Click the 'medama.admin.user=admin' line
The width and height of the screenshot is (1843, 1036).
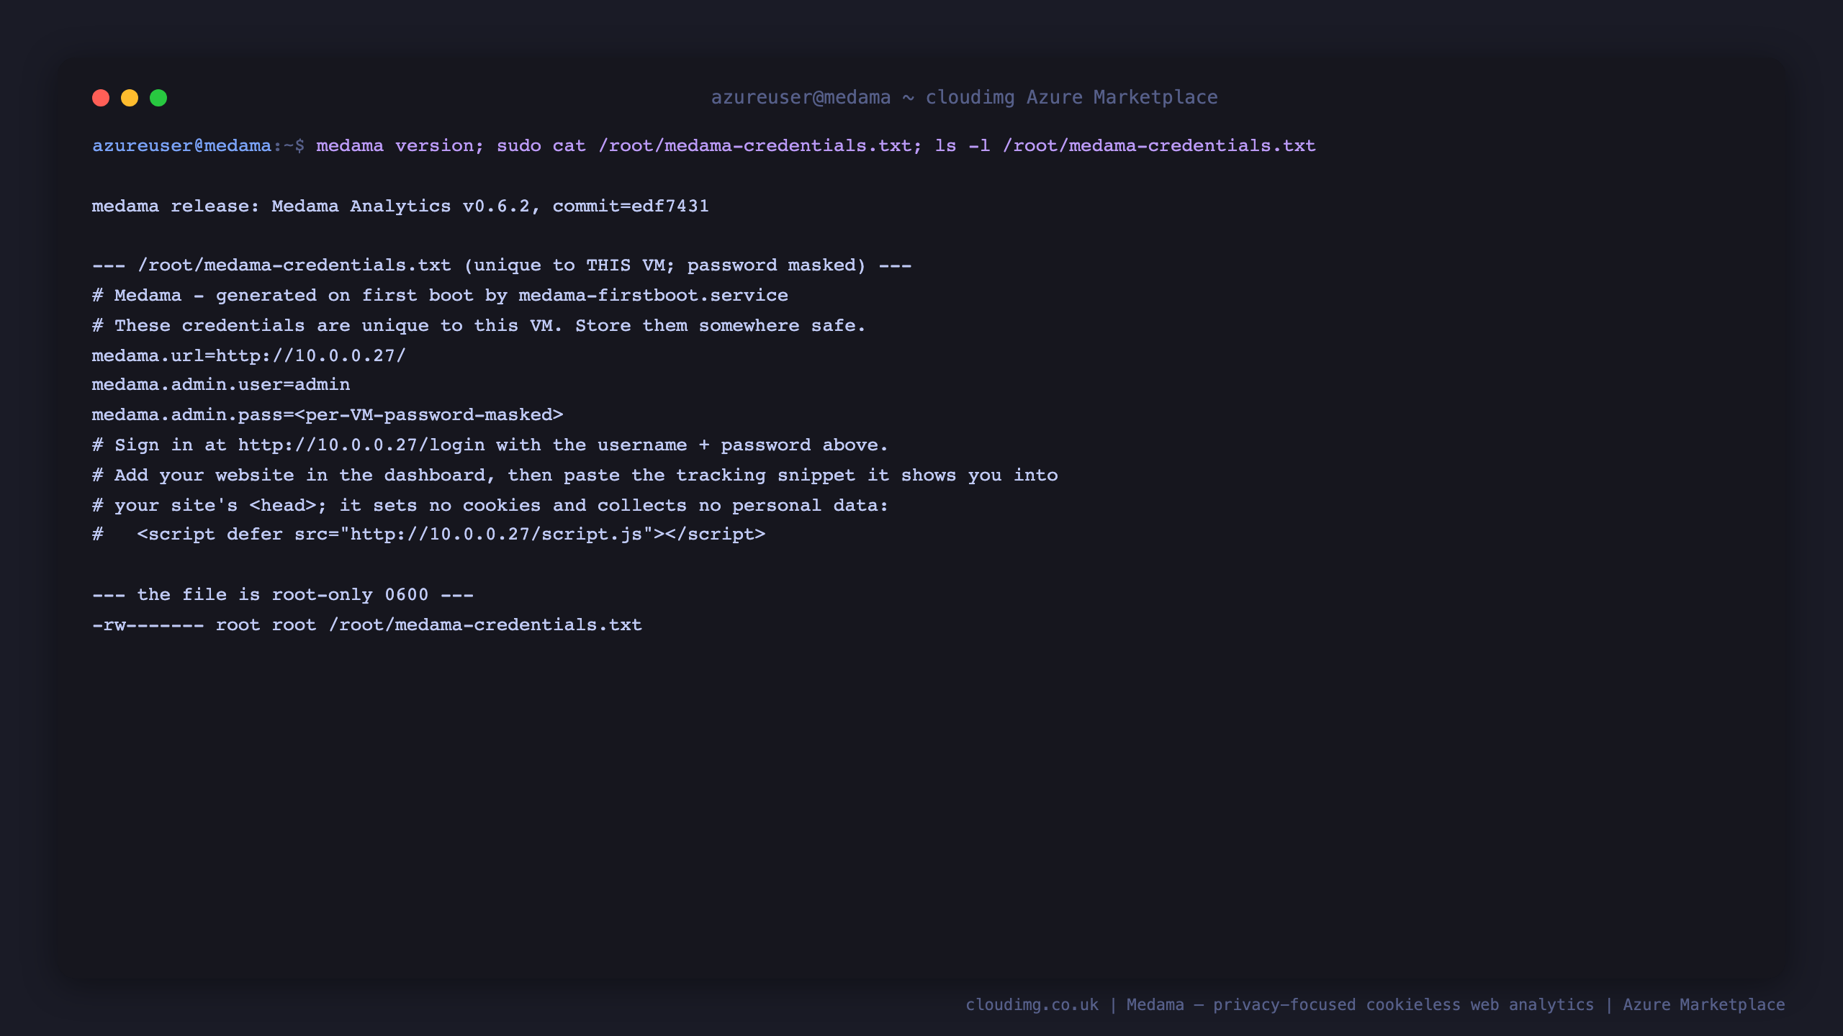coord(221,385)
